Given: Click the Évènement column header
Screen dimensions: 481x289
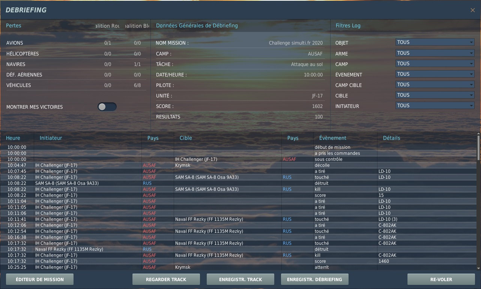Looking at the screenshot, I should (x=332, y=138).
